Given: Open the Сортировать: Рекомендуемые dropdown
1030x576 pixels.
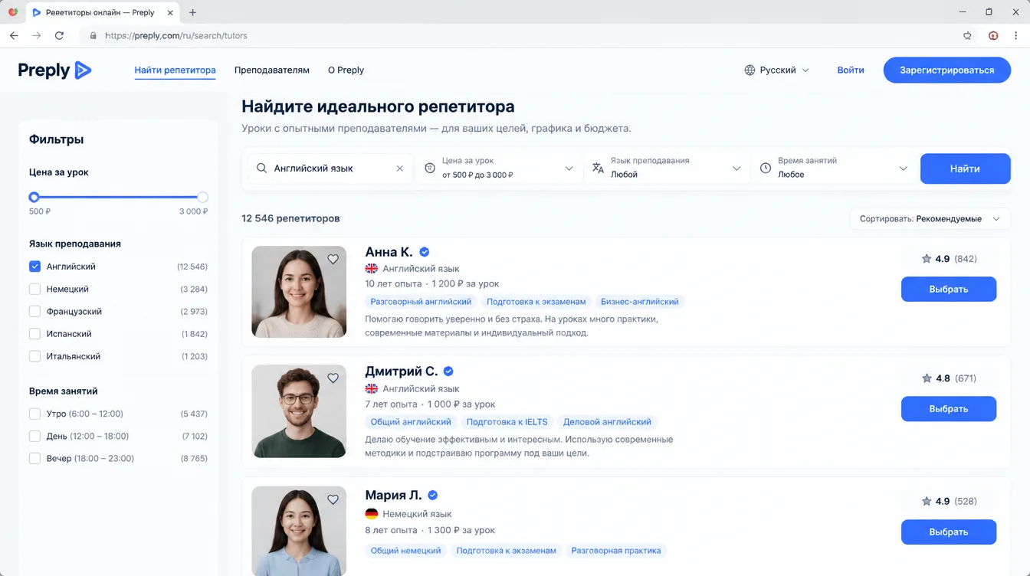Looking at the screenshot, I should pyautogui.click(x=930, y=219).
